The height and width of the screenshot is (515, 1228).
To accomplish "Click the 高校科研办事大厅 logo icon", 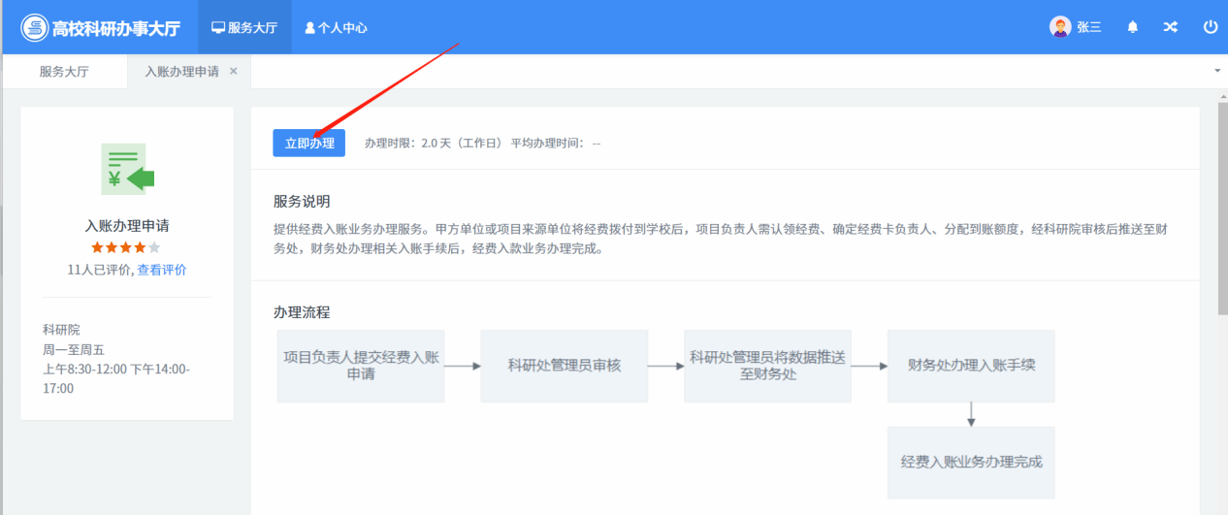I will click(35, 27).
